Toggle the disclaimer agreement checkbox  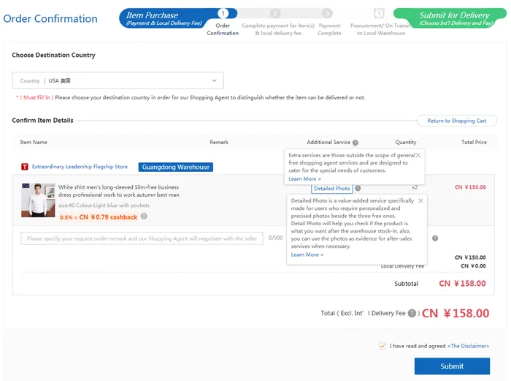click(x=383, y=346)
